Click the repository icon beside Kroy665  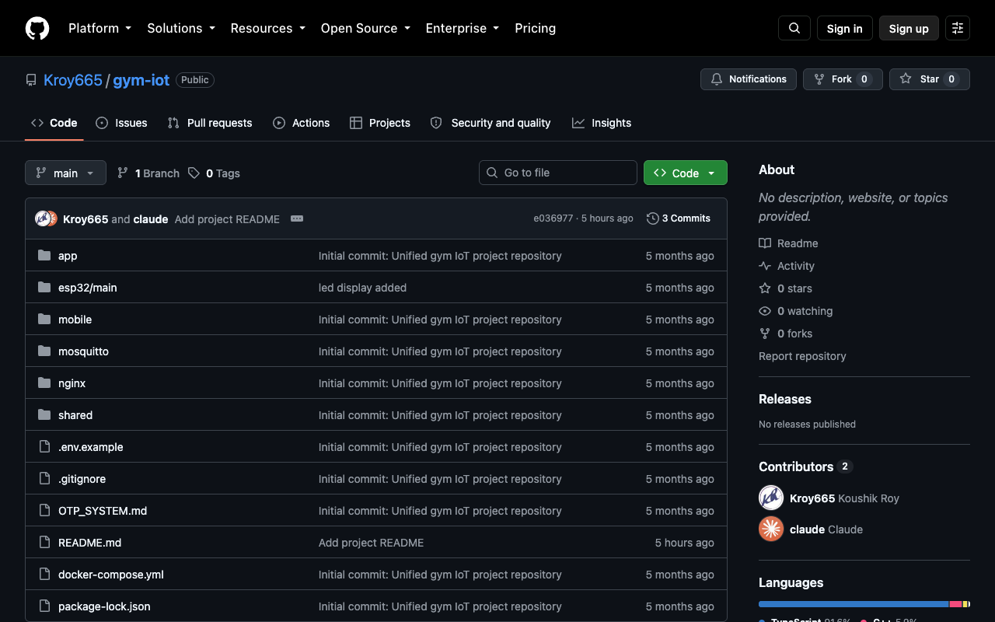point(31,80)
